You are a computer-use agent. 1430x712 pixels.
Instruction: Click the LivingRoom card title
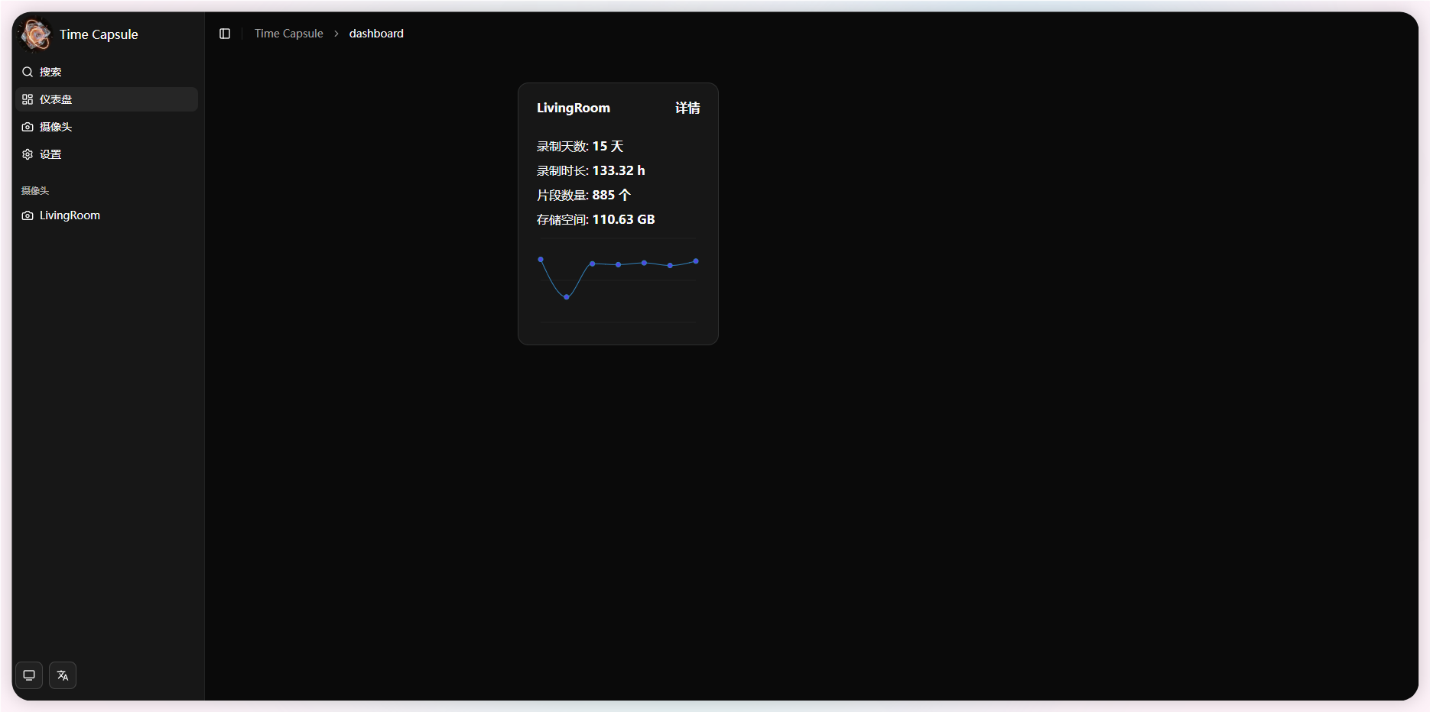(574, 108)
